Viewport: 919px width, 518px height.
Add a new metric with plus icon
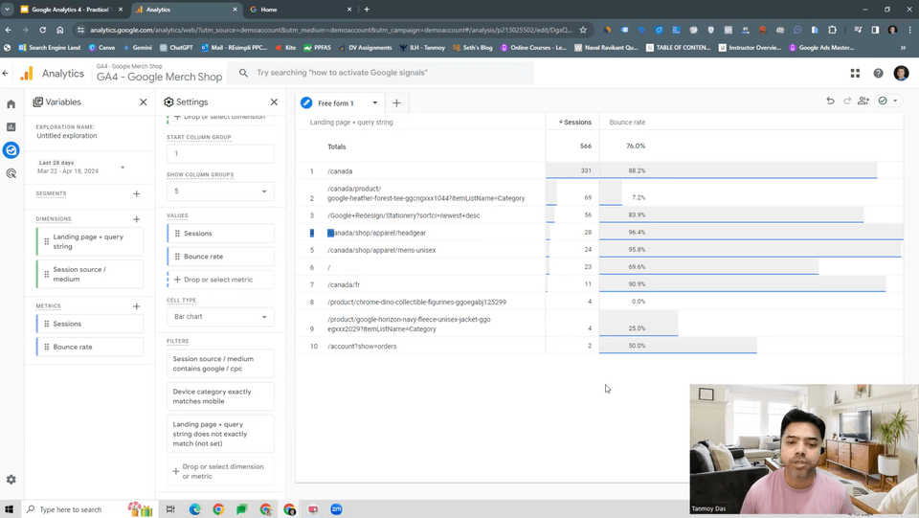137,306
